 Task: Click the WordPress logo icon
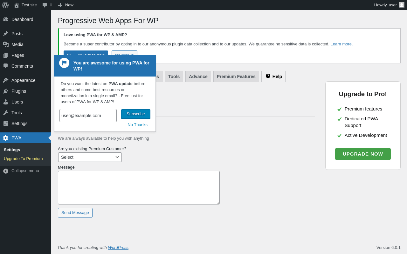coord(5,5)
